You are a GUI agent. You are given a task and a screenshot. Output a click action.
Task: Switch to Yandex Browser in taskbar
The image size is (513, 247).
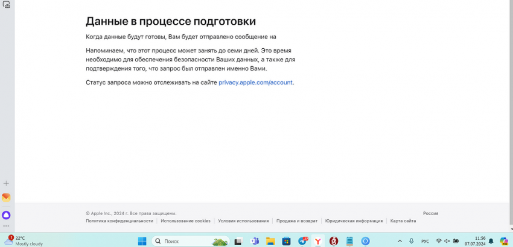[x=318, y=241]
